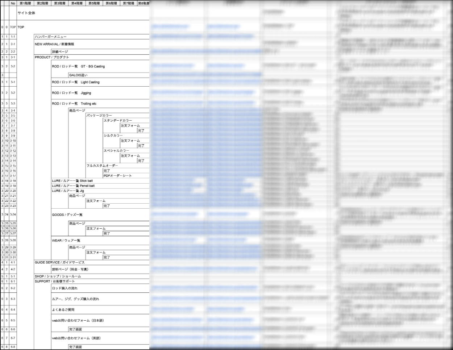Click 注文フォーム in row 3-10
Image resolution: width=453 pixels, height=350 pixels.
pyautogui.click(x=134, y=141)
